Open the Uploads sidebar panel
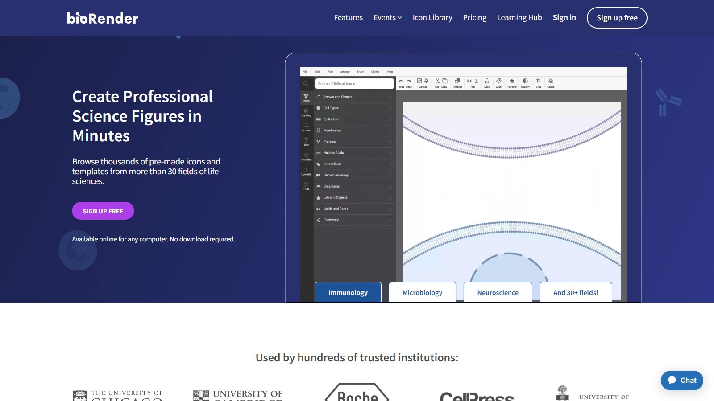714x401 pixels. pyautogui.click(x=306, y=171)
